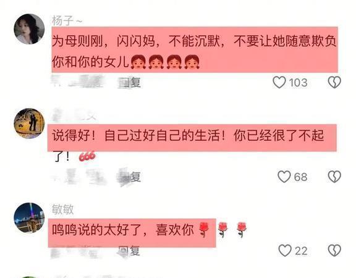Viewport: 356px width, 278px height.
Task: Reply to 敏敏's comment via 回复
Action: (x=129, y=251)
